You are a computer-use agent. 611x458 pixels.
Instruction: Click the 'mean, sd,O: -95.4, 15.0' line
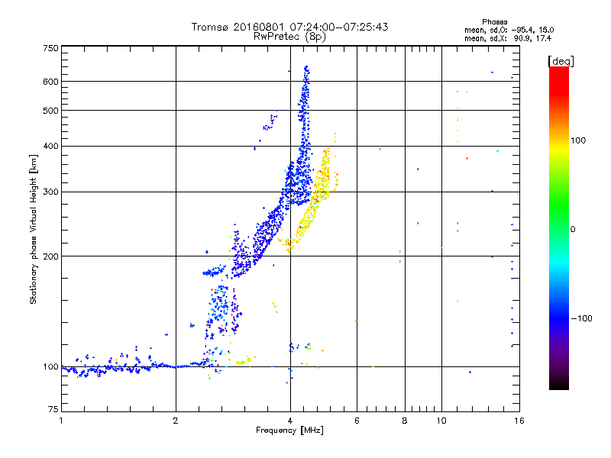point(509,30)
